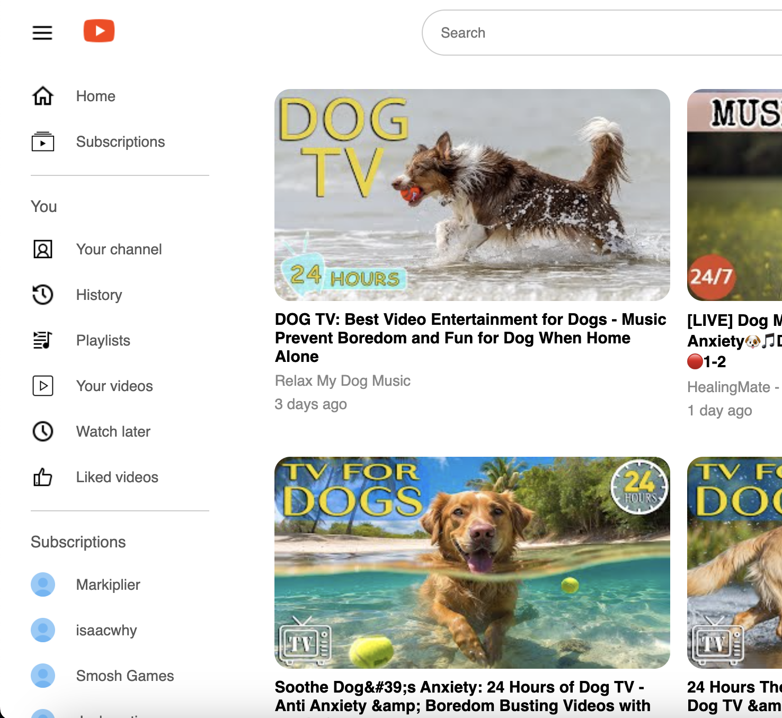782x718 pixels.
Task: Open Subscriptions label below Home
Action: pos(121,141)
